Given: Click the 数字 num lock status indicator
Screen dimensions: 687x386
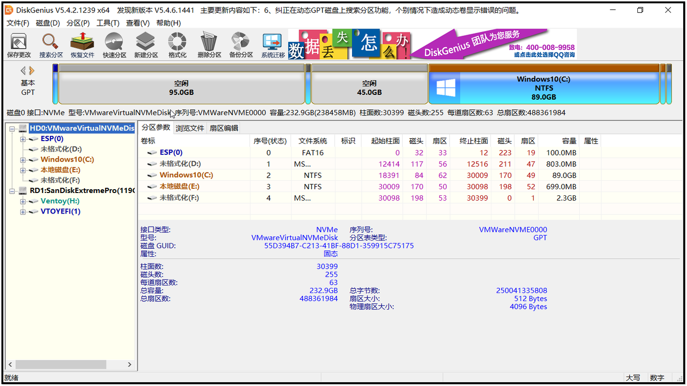Looking at the screenshot, I should (x=657, y=378).
